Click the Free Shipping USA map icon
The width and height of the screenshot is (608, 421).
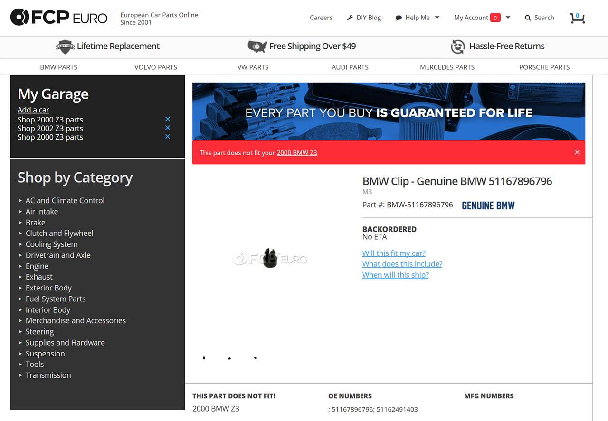[257, 47]
